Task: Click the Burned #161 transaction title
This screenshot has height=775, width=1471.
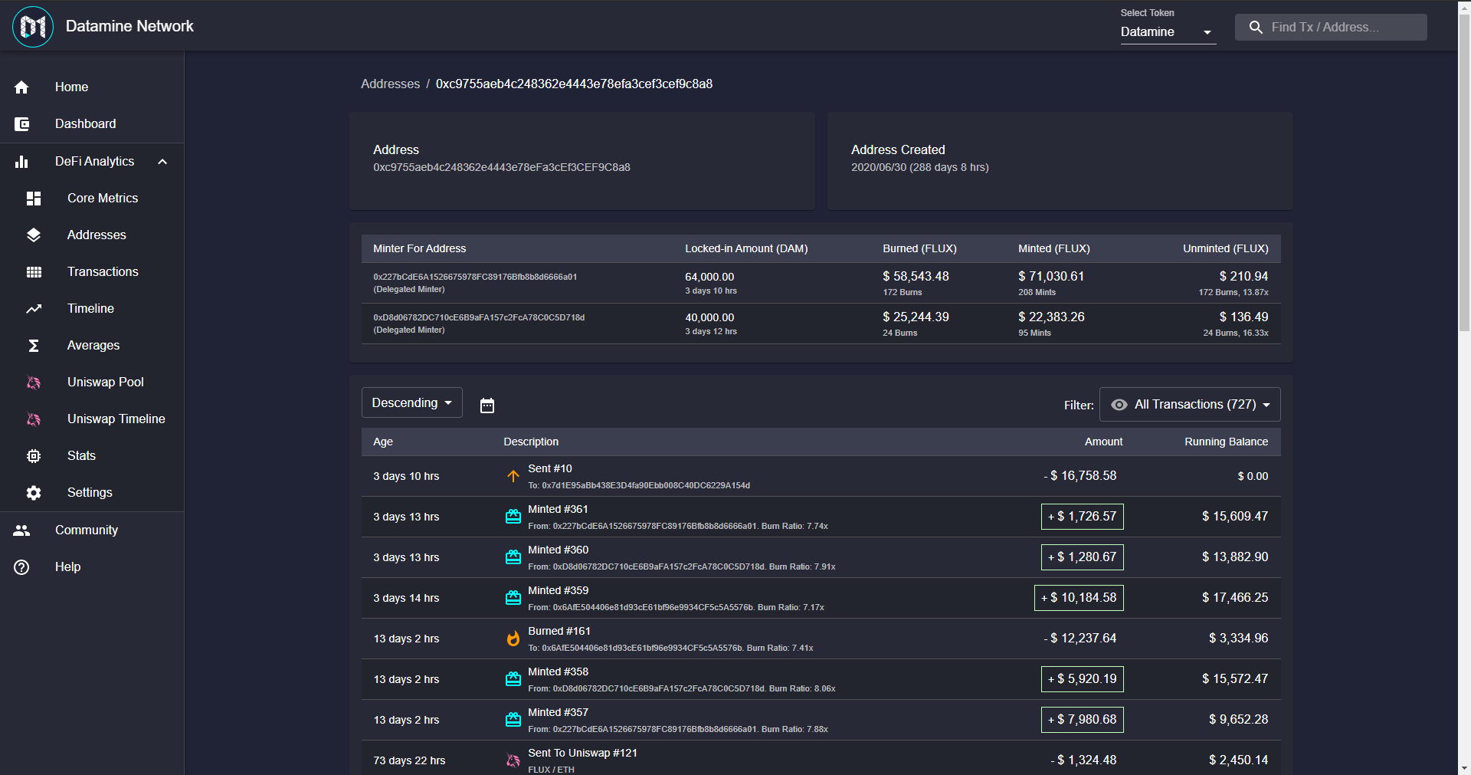Action: 559,631
